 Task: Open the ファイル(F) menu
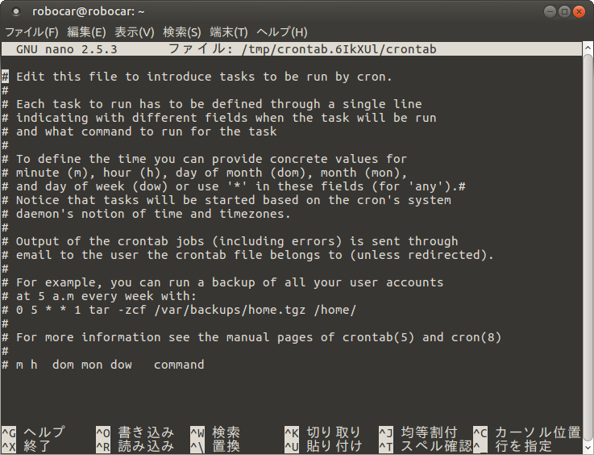(x=31, y=32)
